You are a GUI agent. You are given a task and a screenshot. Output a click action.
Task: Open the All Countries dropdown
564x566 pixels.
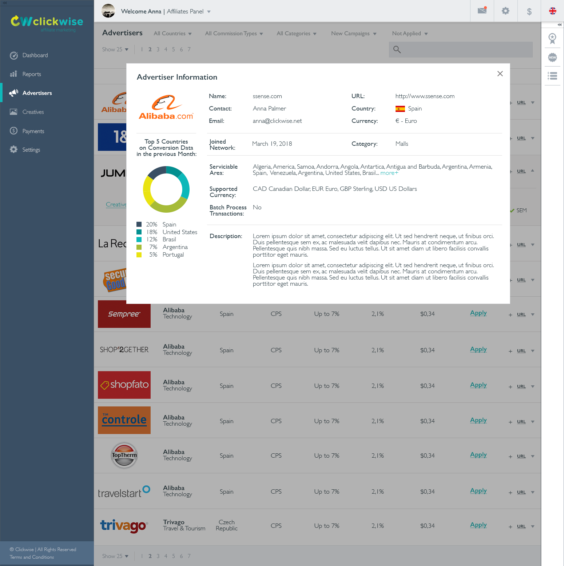coord(172,33)
